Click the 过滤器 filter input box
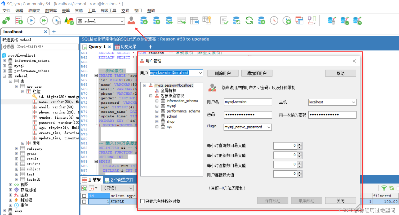The image size is (399, 215). (x=40, y=47)
